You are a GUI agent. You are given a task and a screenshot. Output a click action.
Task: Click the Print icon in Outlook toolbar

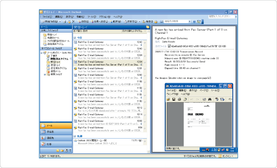click(x=65, y=21)
